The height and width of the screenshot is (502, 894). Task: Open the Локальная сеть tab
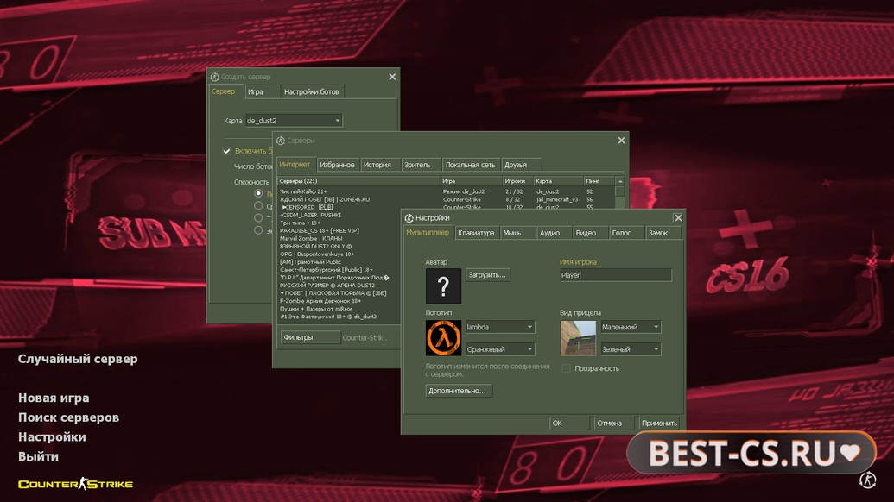pyautogui.click(x=471, y=165)
